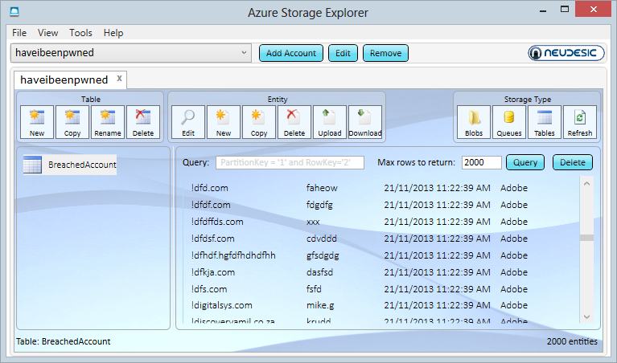Select the !dfdffds.com row
Screen dimensions: 617x363
click(360, 222)
